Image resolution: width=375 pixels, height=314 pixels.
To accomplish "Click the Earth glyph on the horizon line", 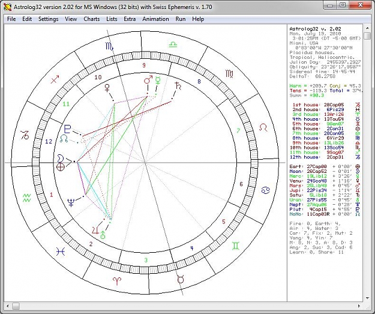I will 60,166.
